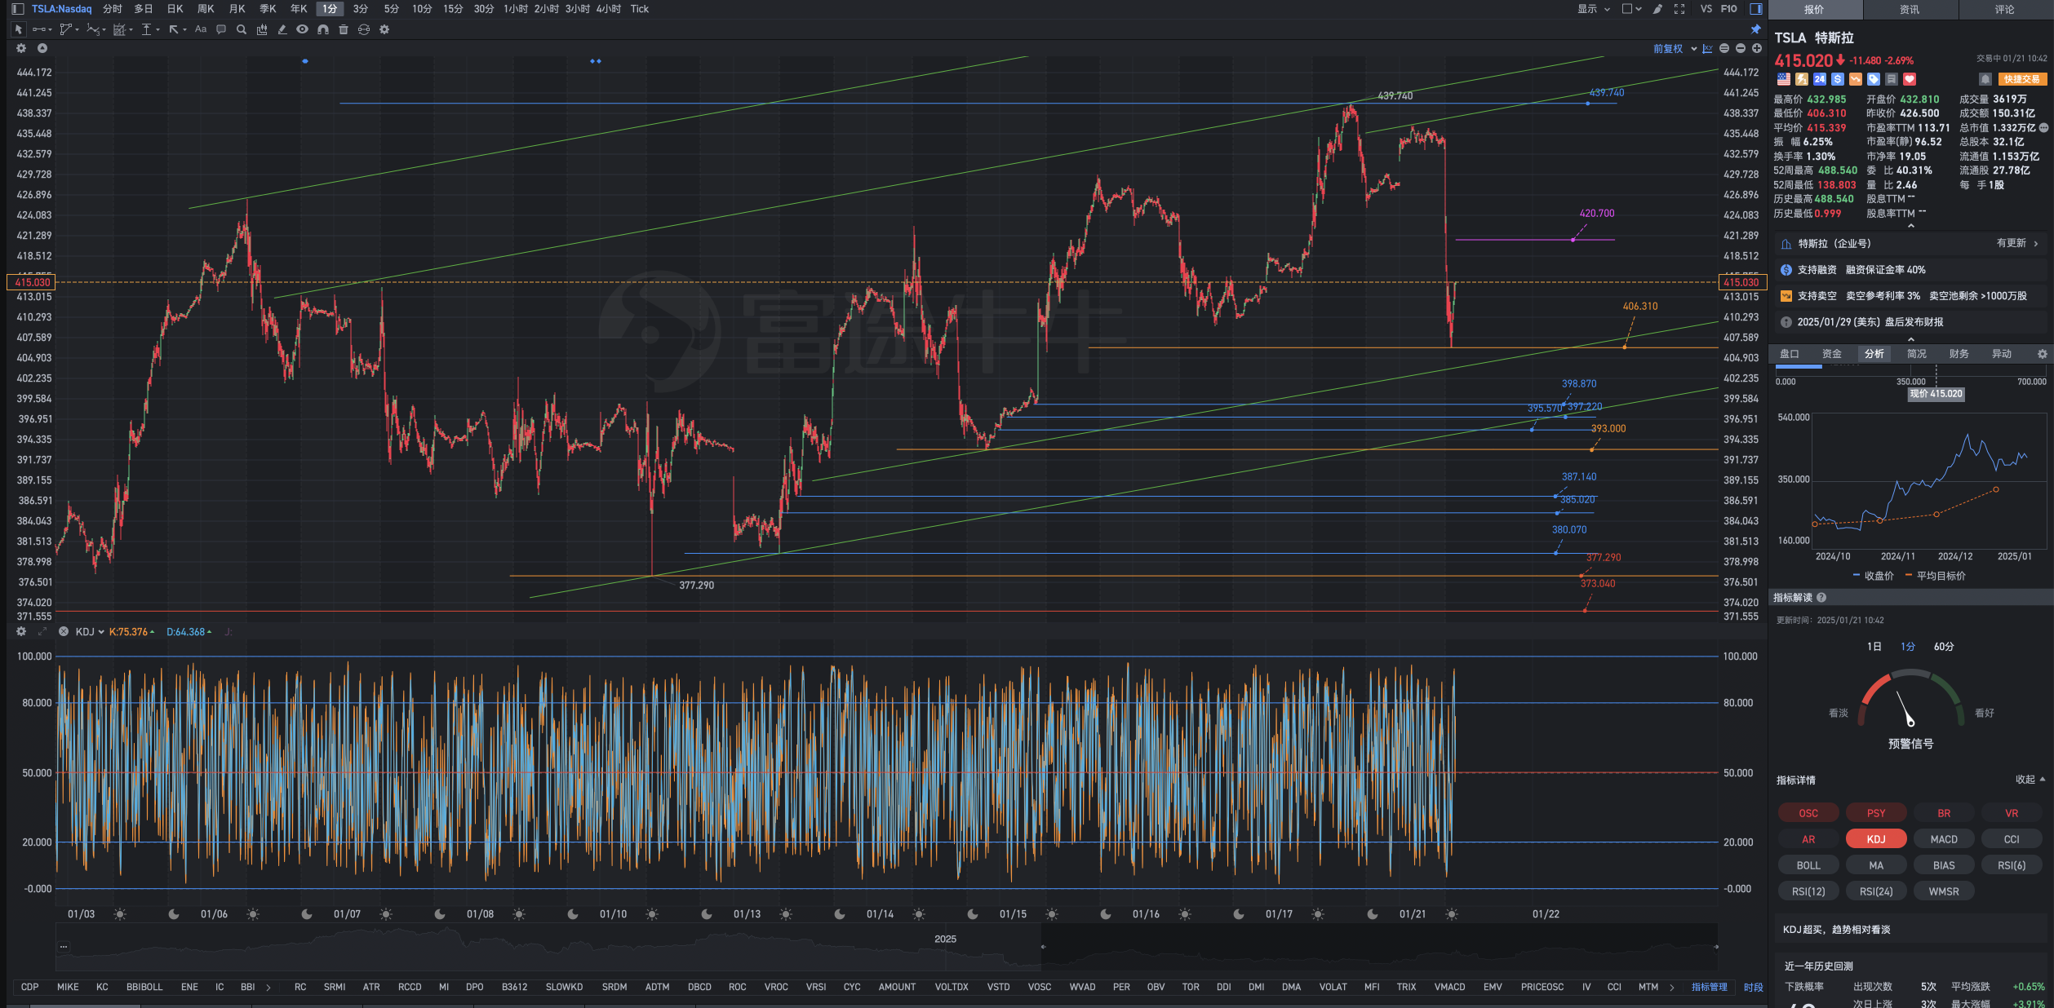
Task: Open KDJ indicator settings gear
Action: pyautogui.click(x=21, y=631)
